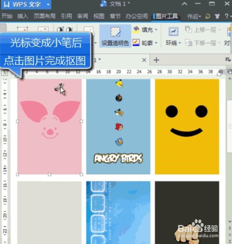Viewport: 232px width, 244px height.
Task: Click the vertical scrollbar down arrow
Action: pos(229,221)
